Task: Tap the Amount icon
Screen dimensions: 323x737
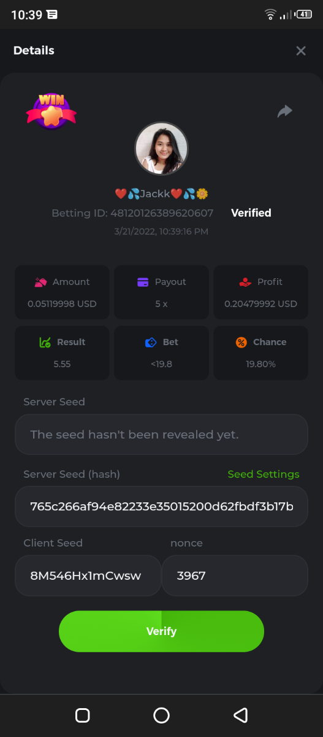Action: (40, 282)
